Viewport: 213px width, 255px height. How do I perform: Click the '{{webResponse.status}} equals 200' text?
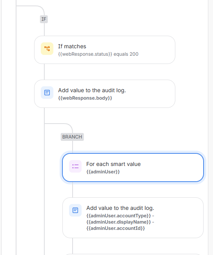click(98, 54)
